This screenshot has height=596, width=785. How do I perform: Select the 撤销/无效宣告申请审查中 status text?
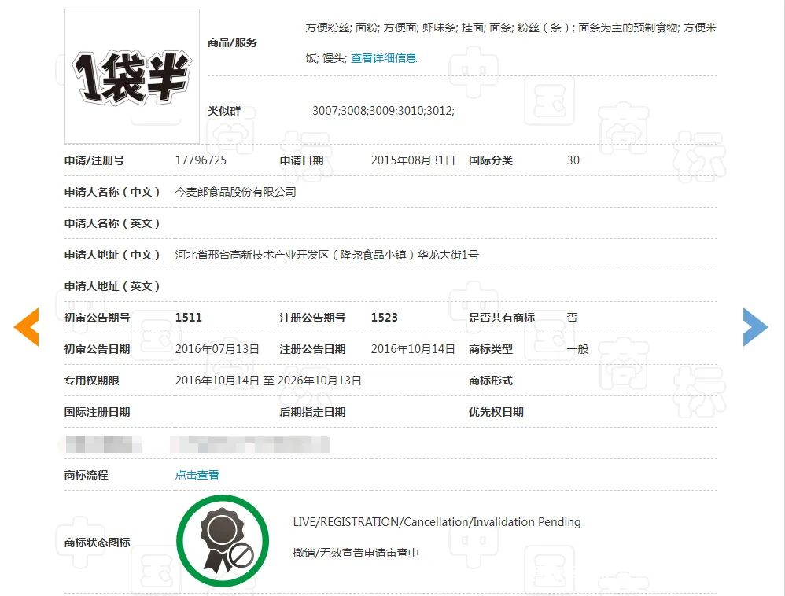[356, 553]
